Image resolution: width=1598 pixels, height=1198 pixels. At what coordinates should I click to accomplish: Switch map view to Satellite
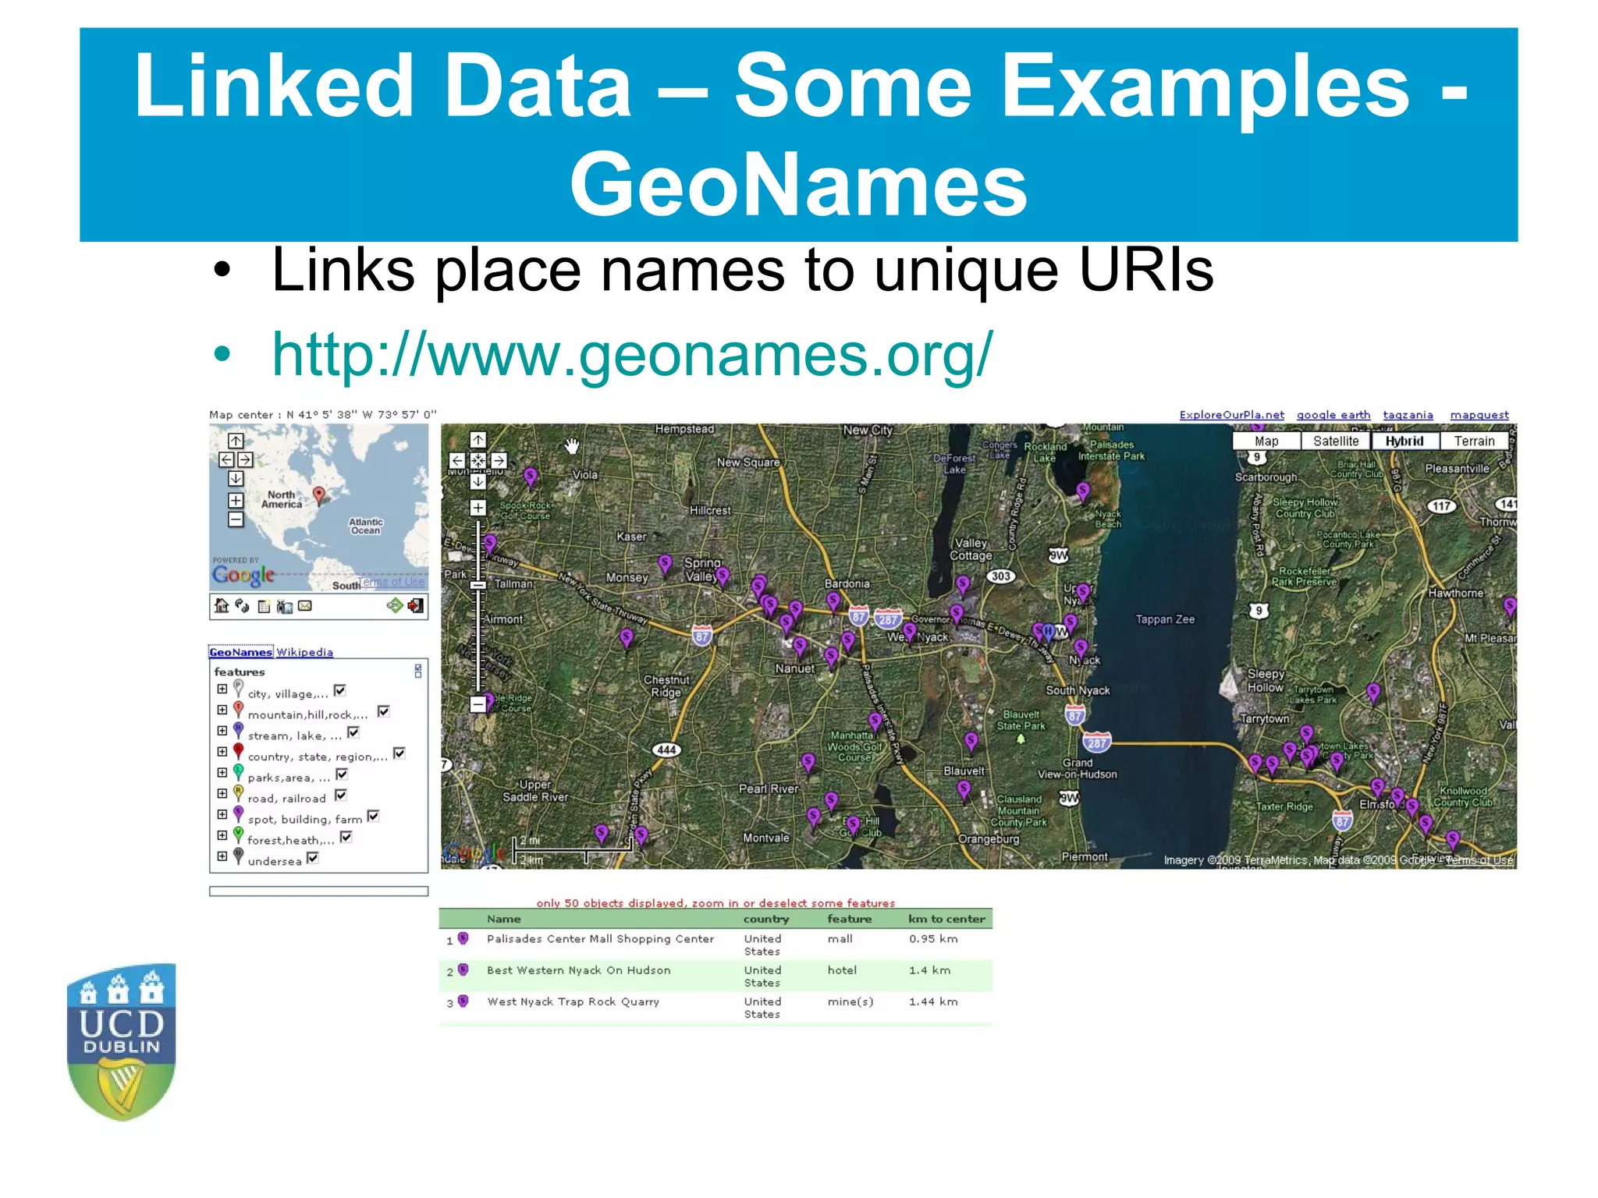tap(1335, 441)
